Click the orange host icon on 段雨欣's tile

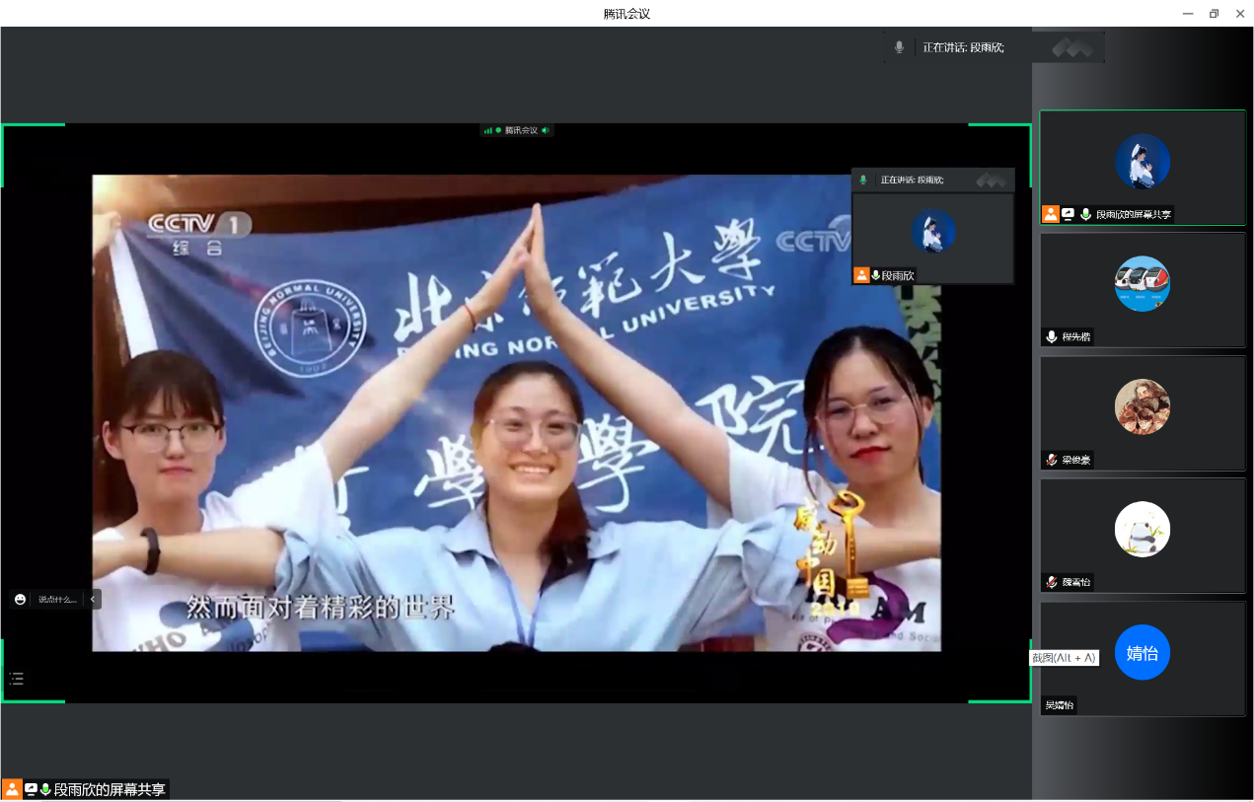1051,214
